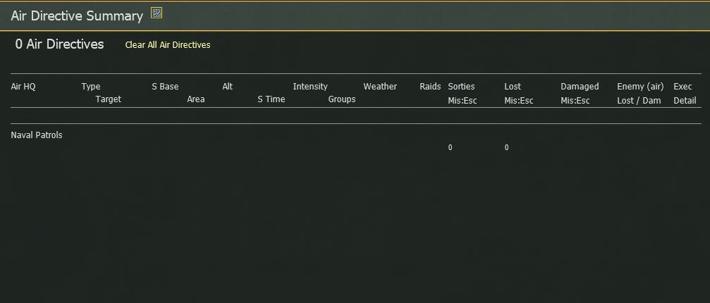Select the Detail sub-header
710x303 pixels.
[x=685, y=101]
